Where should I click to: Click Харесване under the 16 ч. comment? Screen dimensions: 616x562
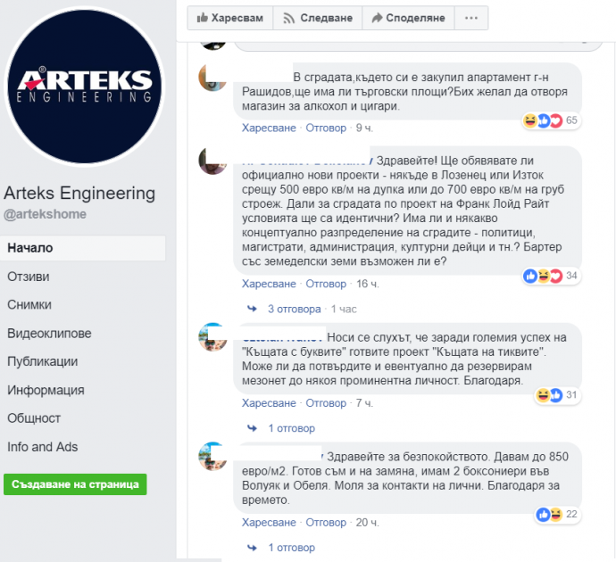pos(269,284)
